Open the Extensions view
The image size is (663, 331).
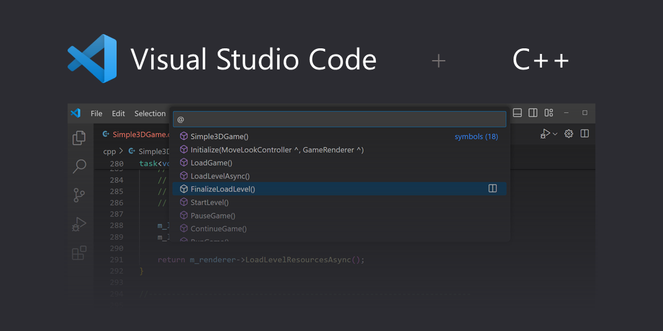(x=79, y=253)
